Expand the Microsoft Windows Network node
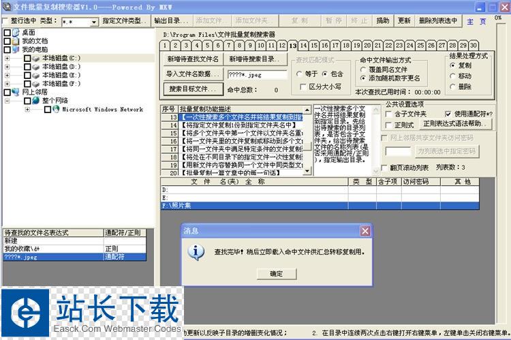Screen dimensions: 511x340 point(27,110)
